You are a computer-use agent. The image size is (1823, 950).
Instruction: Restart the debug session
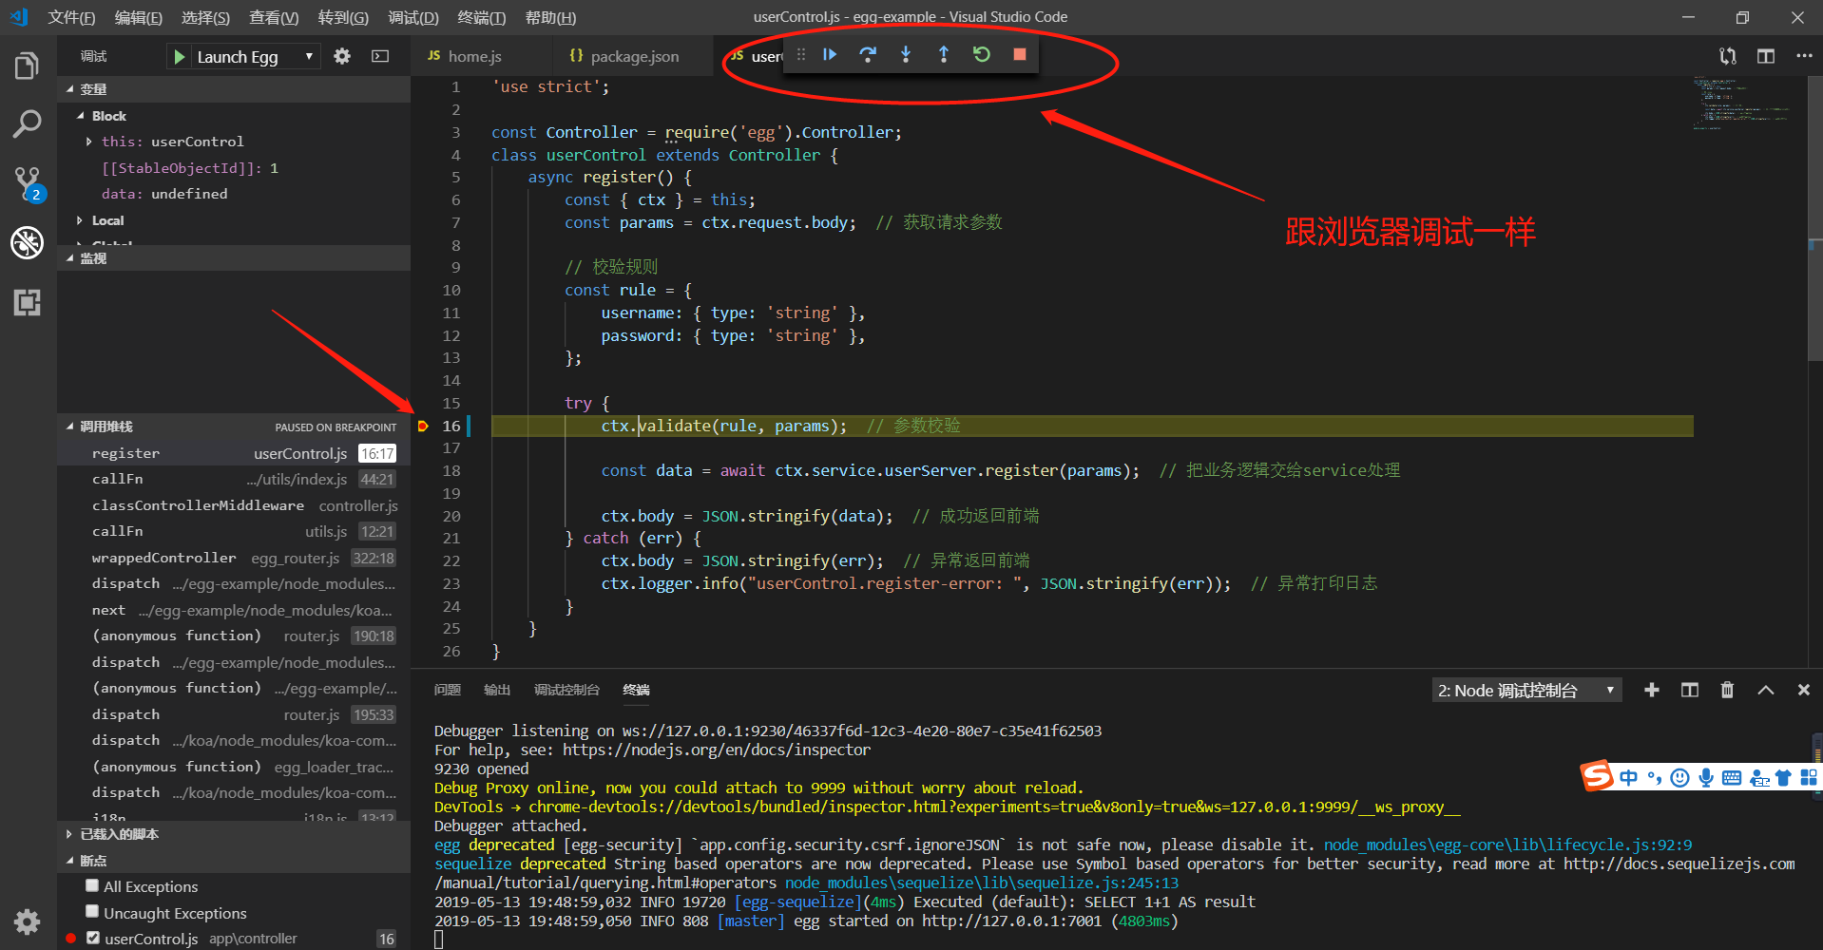[981, 54]
